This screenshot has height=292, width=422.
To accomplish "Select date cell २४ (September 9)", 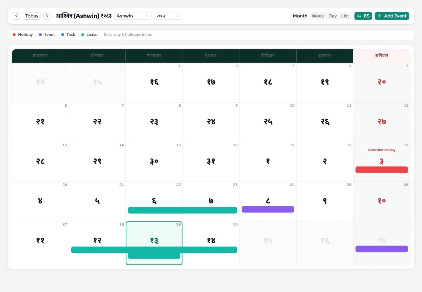I will click(x=211, y=122).
